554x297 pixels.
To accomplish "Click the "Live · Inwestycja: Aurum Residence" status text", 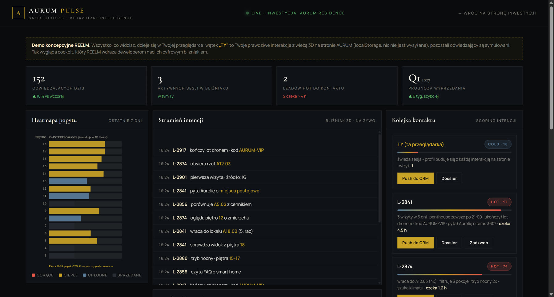I will (298, 13).
